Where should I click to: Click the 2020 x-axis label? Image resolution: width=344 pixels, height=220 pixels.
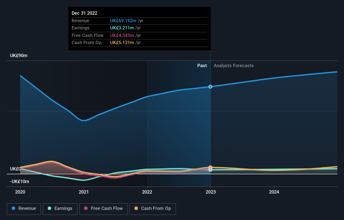click(x=20, y=192)
